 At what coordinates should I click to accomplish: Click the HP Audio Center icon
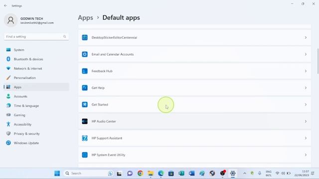85,121
